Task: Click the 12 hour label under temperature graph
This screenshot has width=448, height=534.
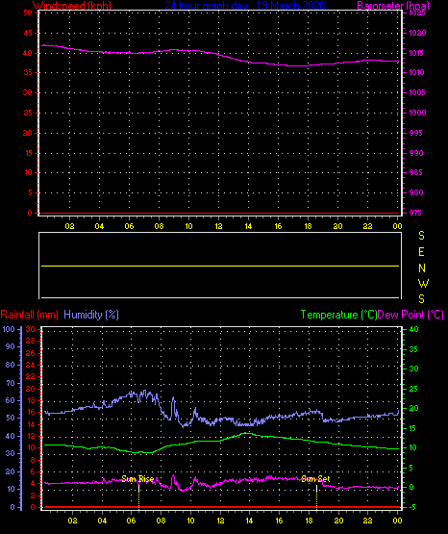Action: click(220, 521)
